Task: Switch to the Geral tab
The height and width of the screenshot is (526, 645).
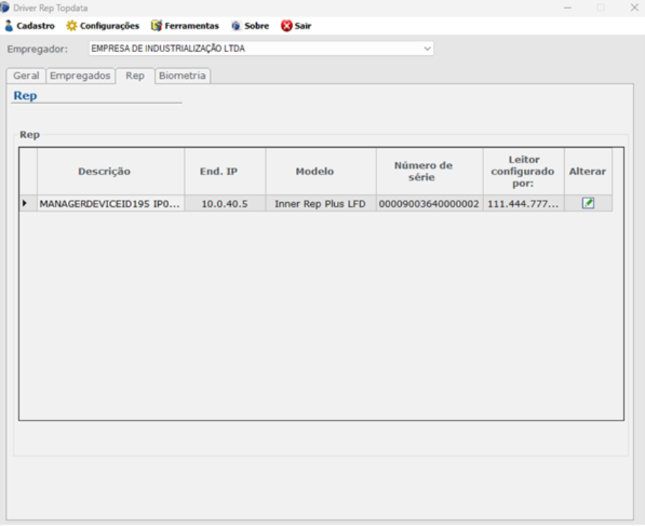Action: tap(27, 76)
